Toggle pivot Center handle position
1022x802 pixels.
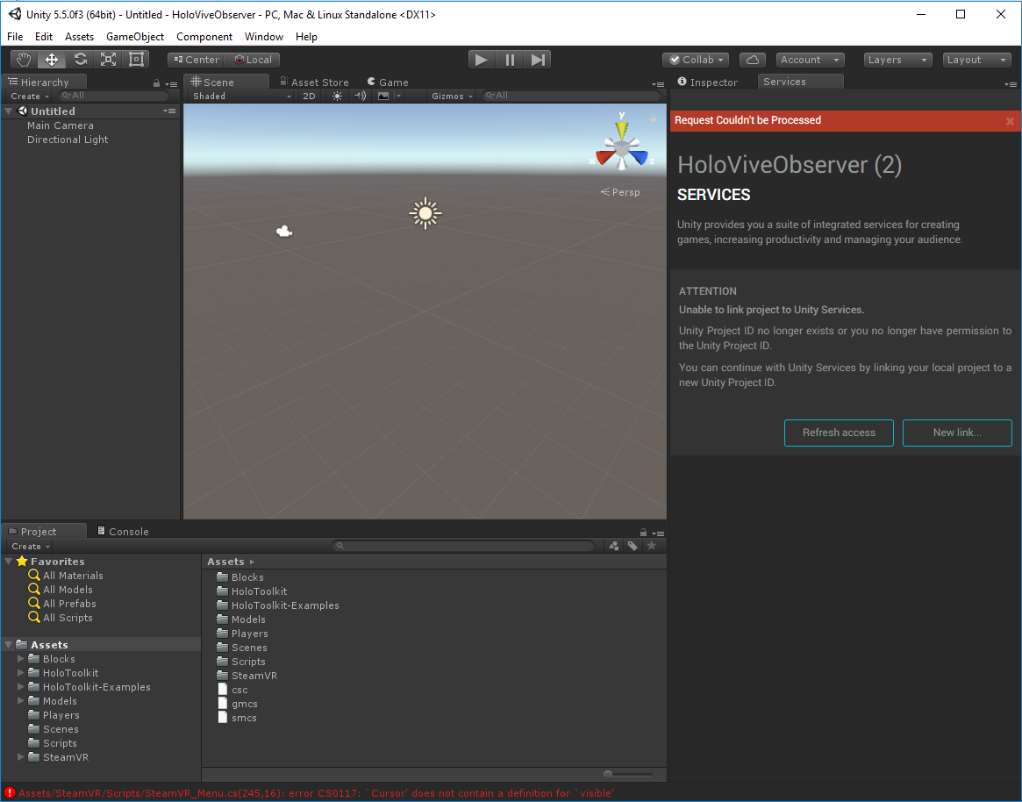pos(197,60)
